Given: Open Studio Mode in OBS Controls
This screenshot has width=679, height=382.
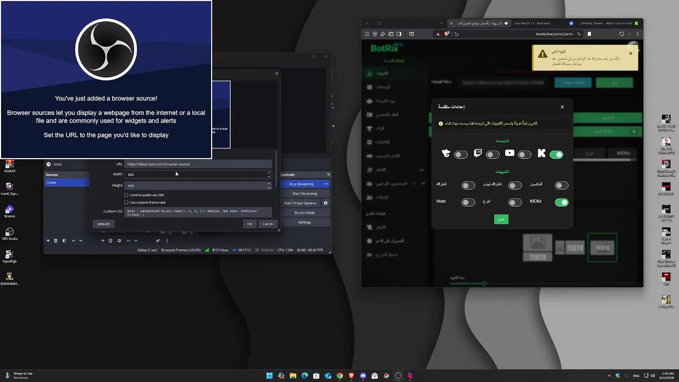Looking at the screenshot, I should tap(304, 213).
